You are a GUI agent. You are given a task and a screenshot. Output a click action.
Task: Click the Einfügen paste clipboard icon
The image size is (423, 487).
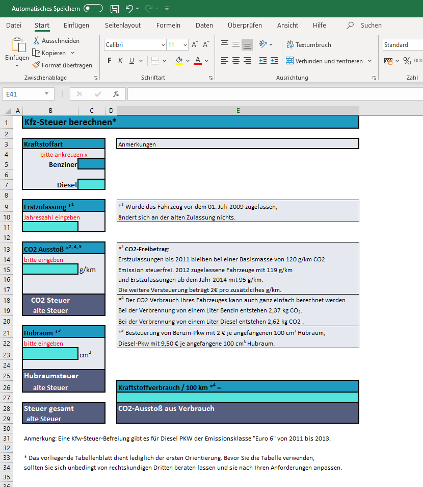18,44
